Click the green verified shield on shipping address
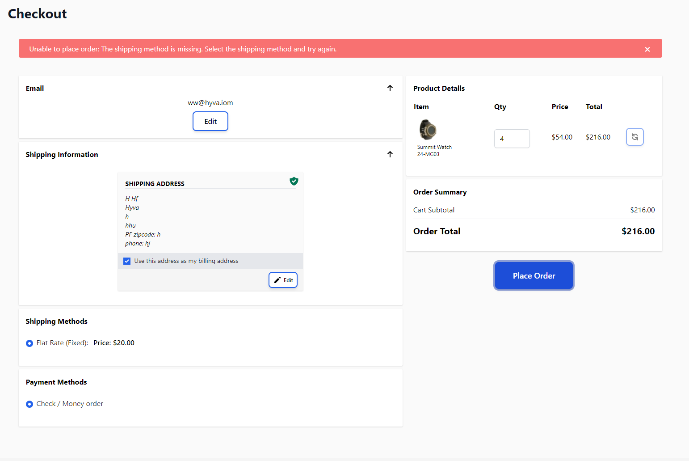689x461 pixels. 294,181
